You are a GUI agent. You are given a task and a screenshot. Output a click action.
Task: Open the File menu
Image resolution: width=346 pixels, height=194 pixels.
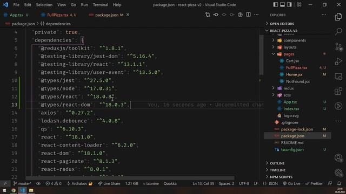click(x=16, y=5)
